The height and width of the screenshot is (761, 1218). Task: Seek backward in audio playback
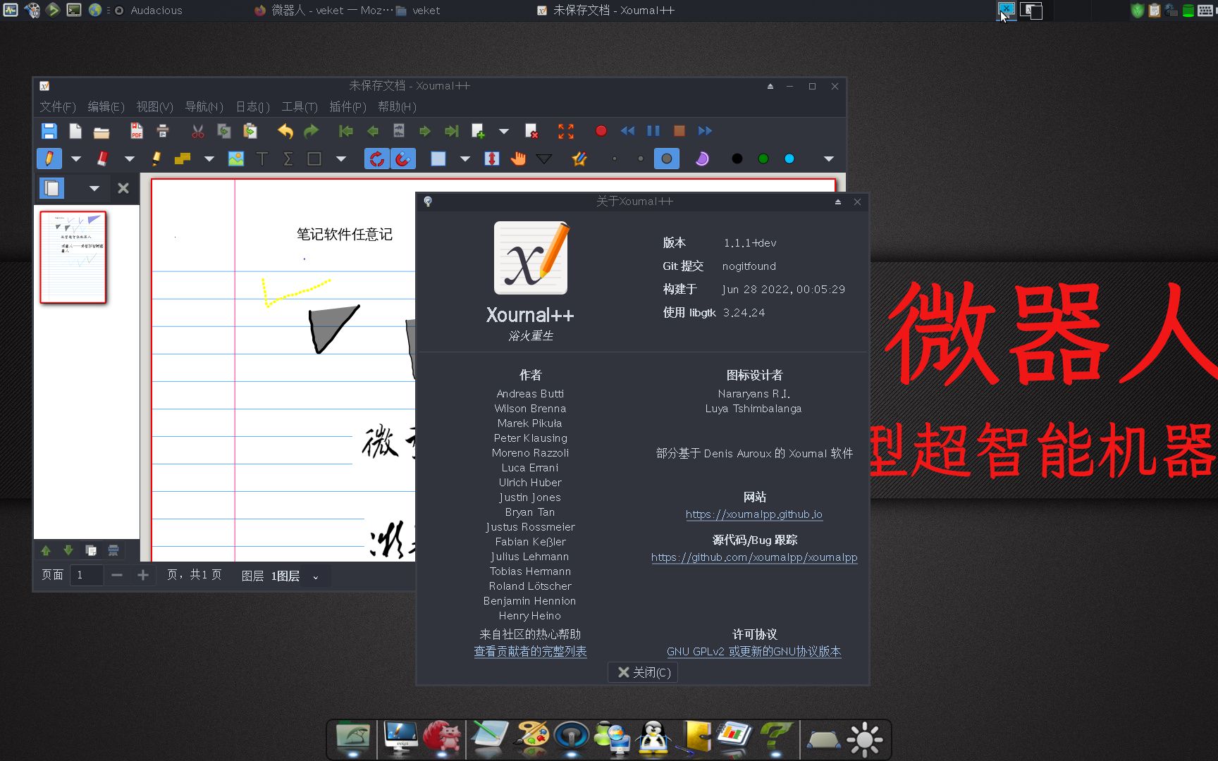pos(627,131)
